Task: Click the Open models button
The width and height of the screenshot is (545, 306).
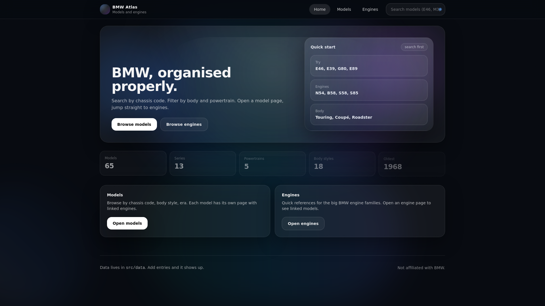Action: click(x=127, y=223)
